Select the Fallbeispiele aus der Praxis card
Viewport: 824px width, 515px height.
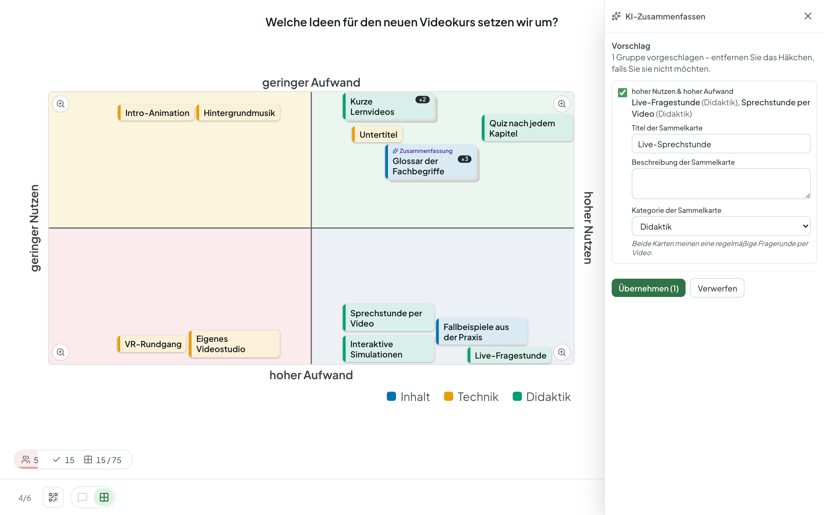(482, 332)
